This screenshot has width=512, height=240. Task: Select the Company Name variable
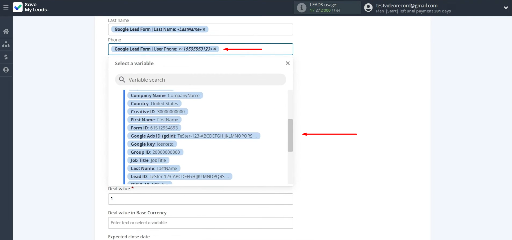[165, 95]
